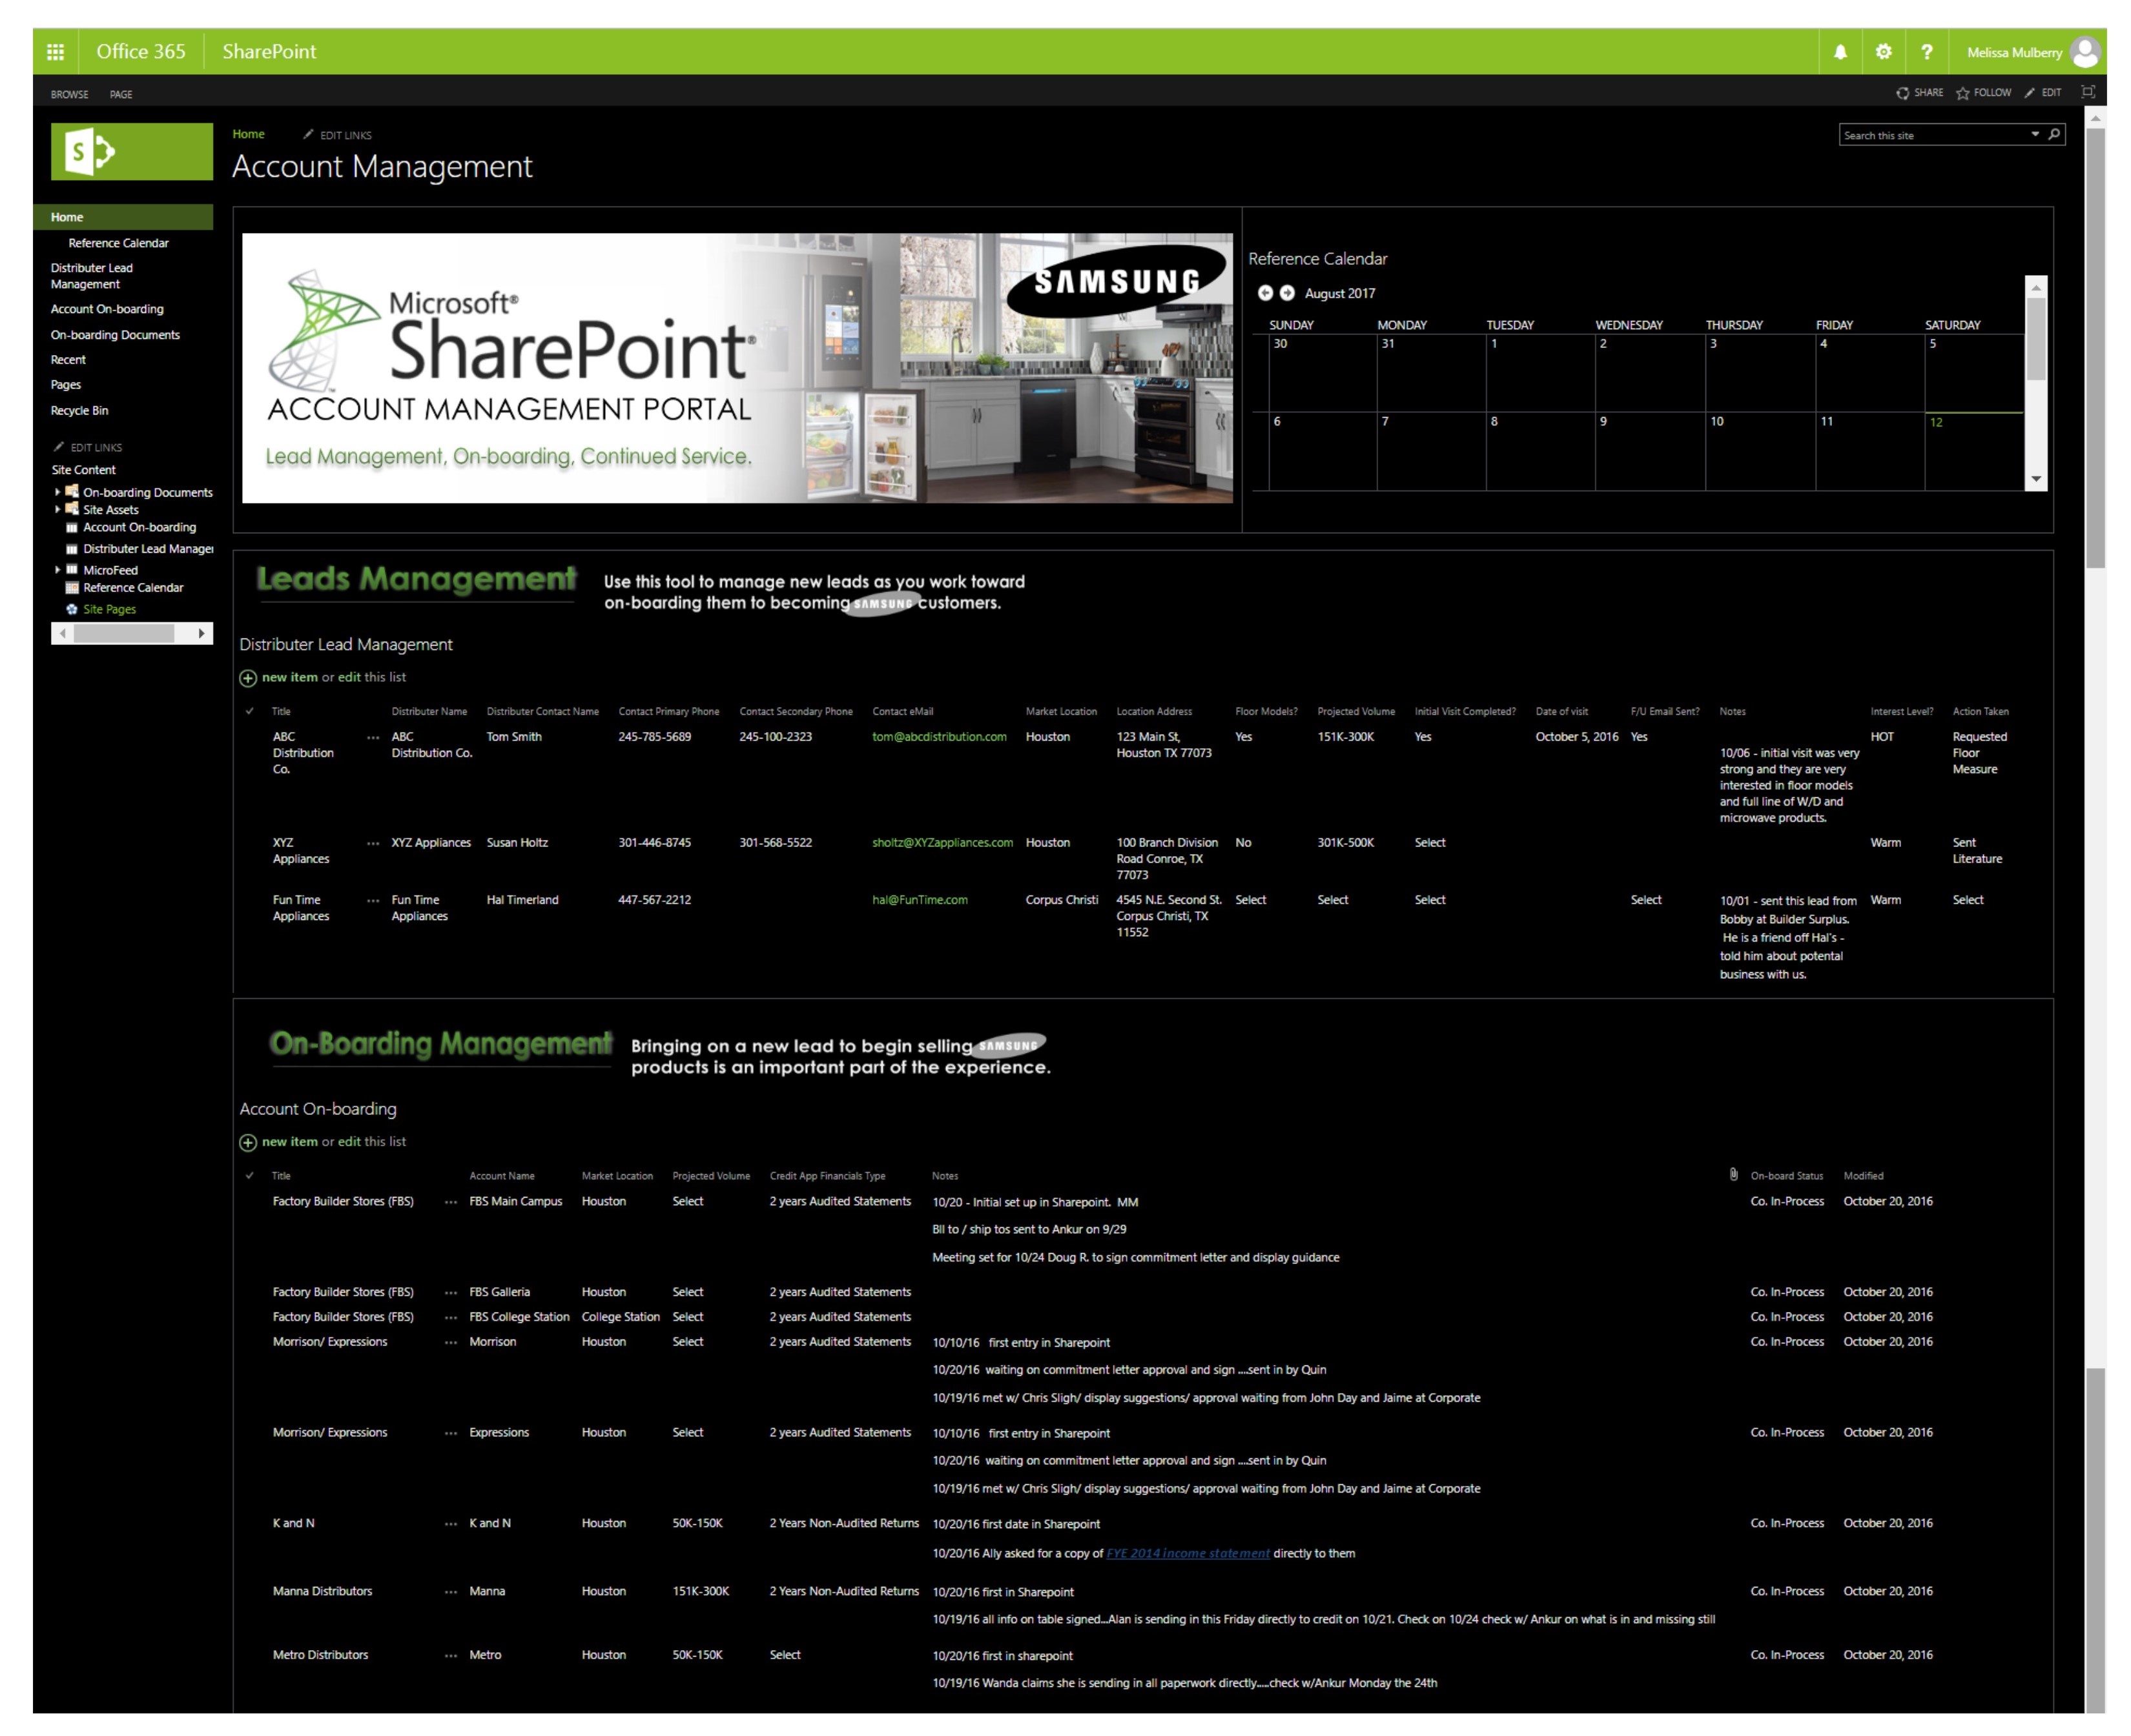Open Site Pages in site content tree

[109, 609]
